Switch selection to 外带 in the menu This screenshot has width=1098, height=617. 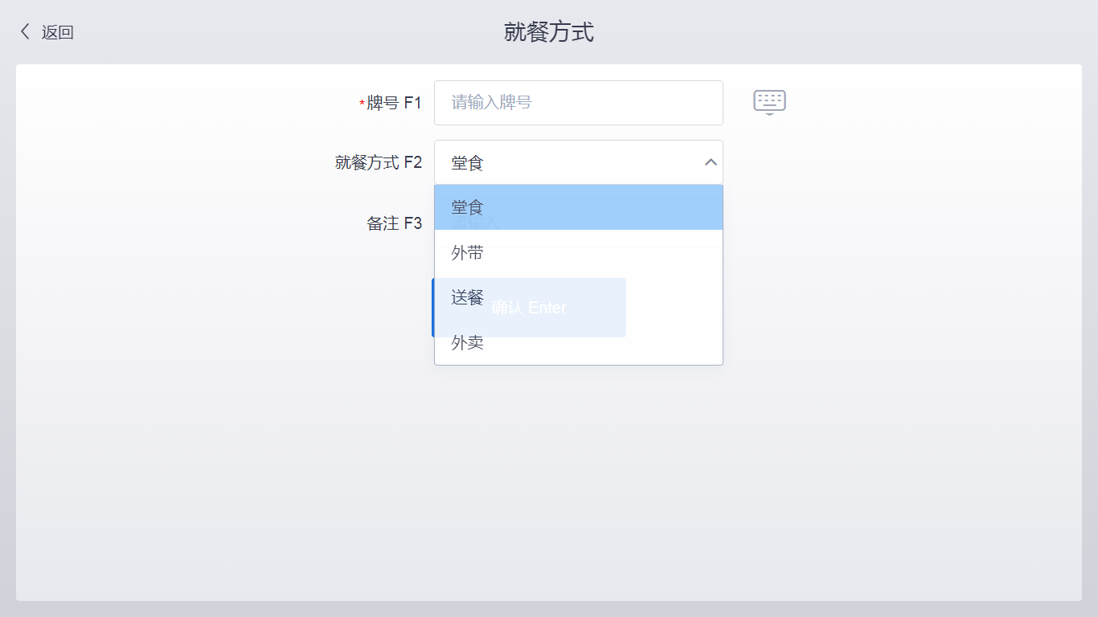click(x=468, y=252)
